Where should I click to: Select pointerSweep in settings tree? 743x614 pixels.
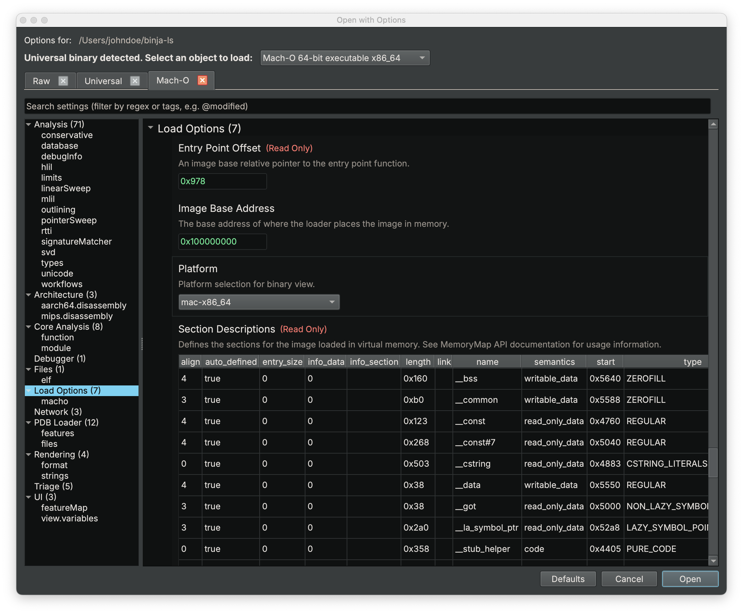tap(69, 220)
